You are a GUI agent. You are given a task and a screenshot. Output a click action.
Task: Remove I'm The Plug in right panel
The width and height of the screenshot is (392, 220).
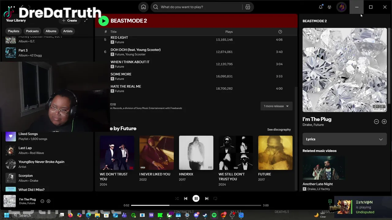click(376, 122)
